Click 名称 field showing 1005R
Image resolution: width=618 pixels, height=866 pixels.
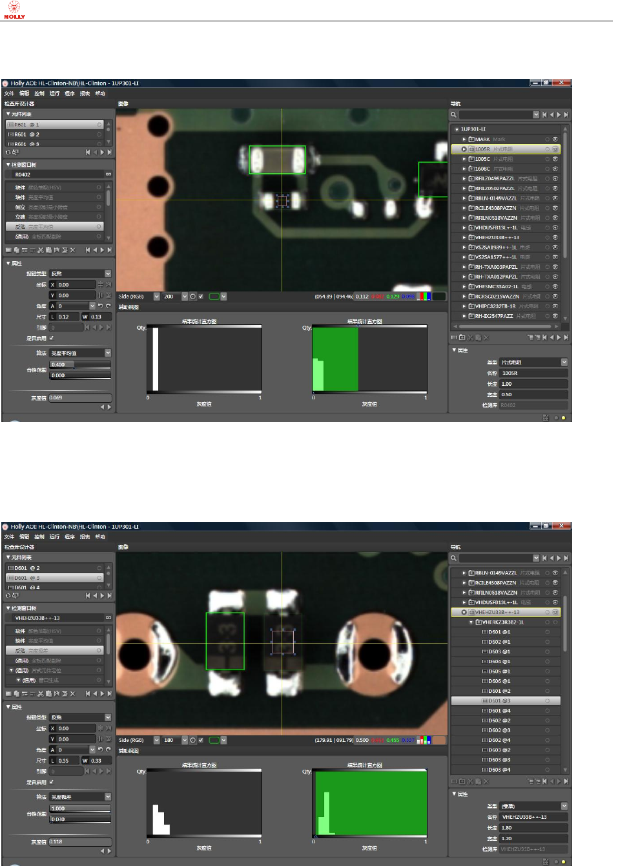534,373
